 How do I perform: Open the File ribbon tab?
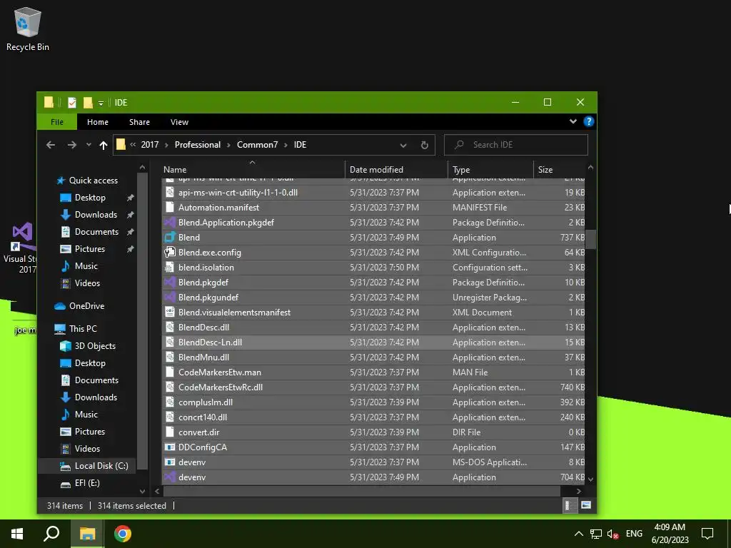click(57, 122)
